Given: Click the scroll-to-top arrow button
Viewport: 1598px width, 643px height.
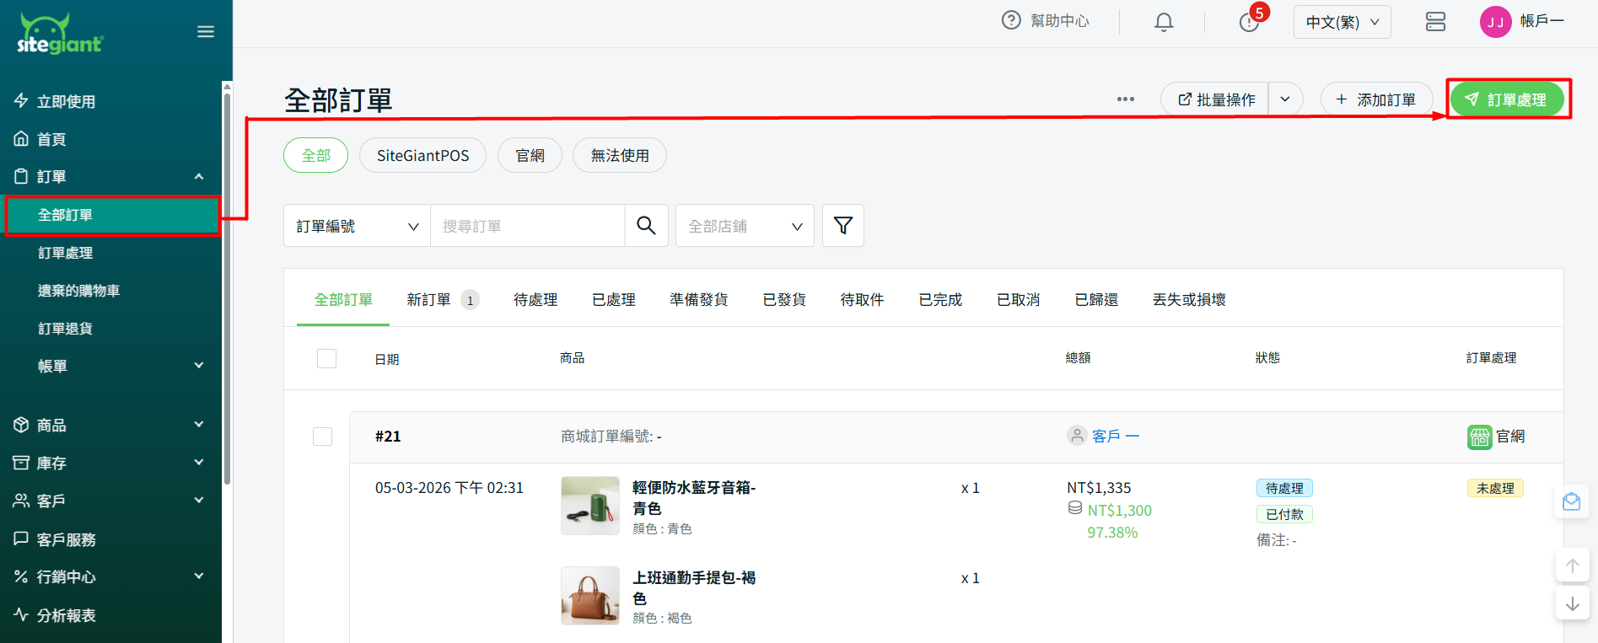Looking at the screenshot, I should [1572, 565].
